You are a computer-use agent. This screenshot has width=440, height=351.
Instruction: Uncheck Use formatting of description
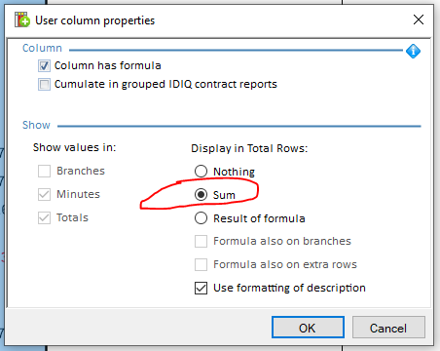(x=201, y=288)
